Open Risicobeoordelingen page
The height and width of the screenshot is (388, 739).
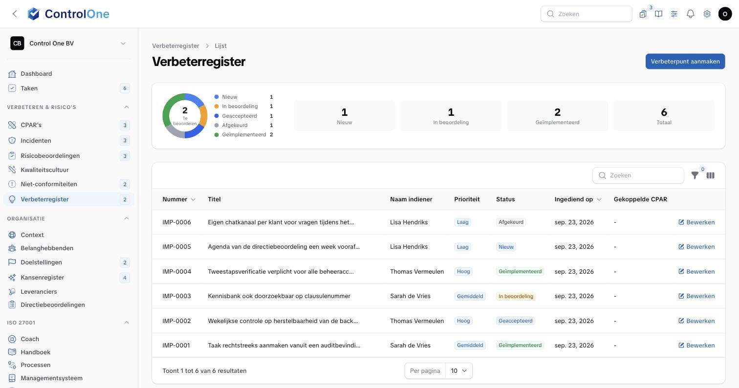(x=68, y=156)
